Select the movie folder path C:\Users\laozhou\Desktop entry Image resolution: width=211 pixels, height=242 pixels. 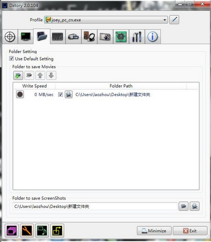(x=113, y=94)
